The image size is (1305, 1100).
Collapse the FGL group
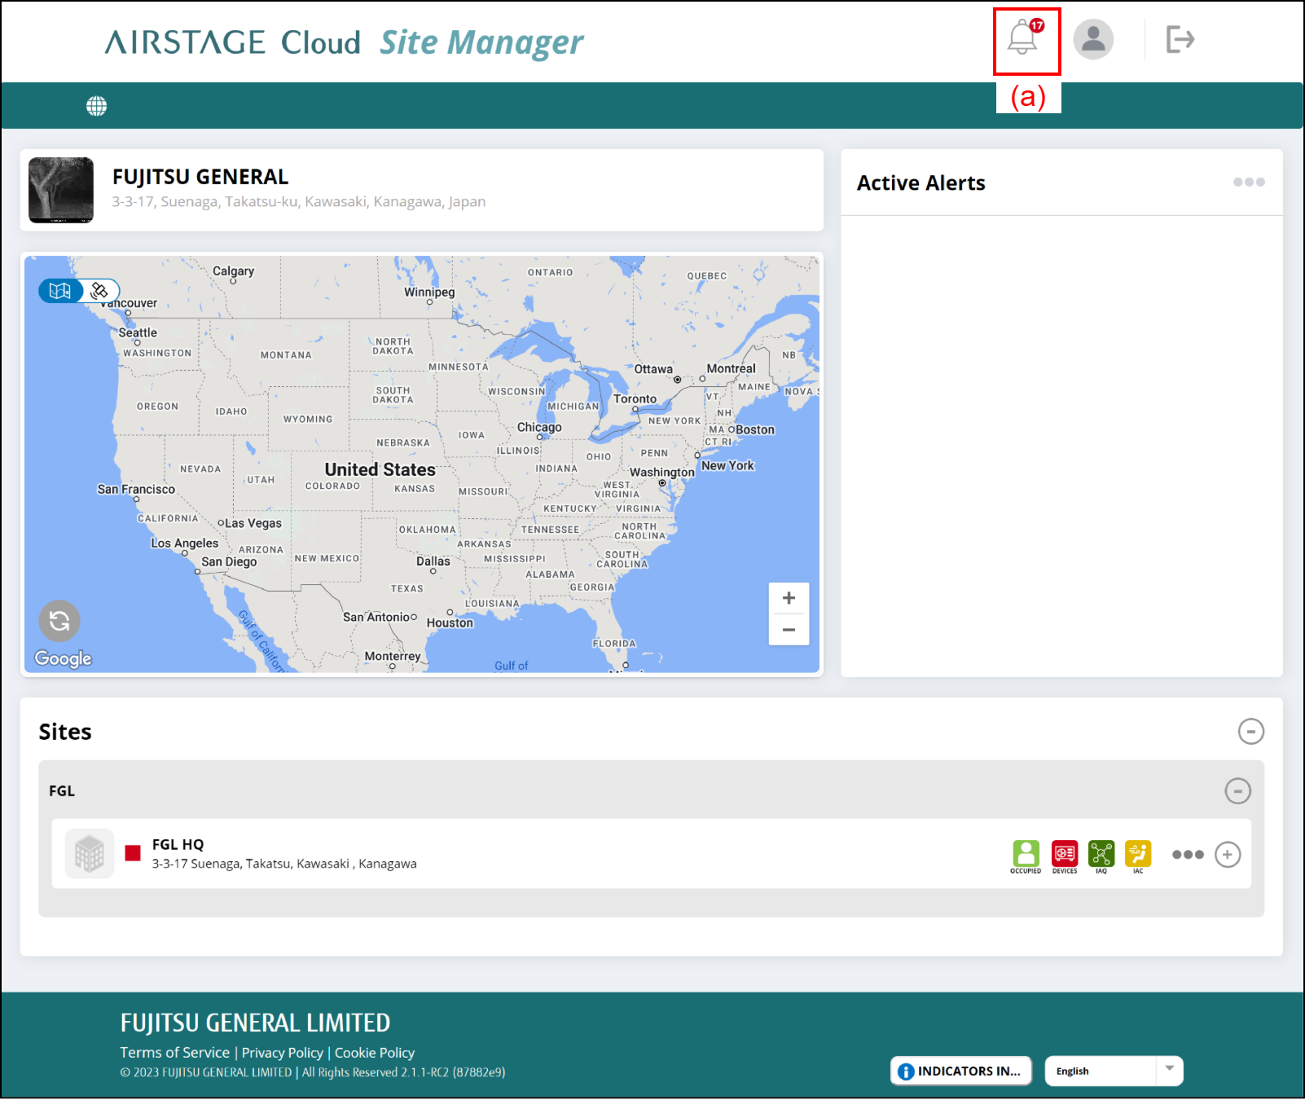click(1237, 790)
